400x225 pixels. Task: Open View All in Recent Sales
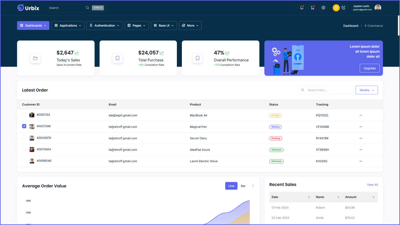(x=372, y=184)
